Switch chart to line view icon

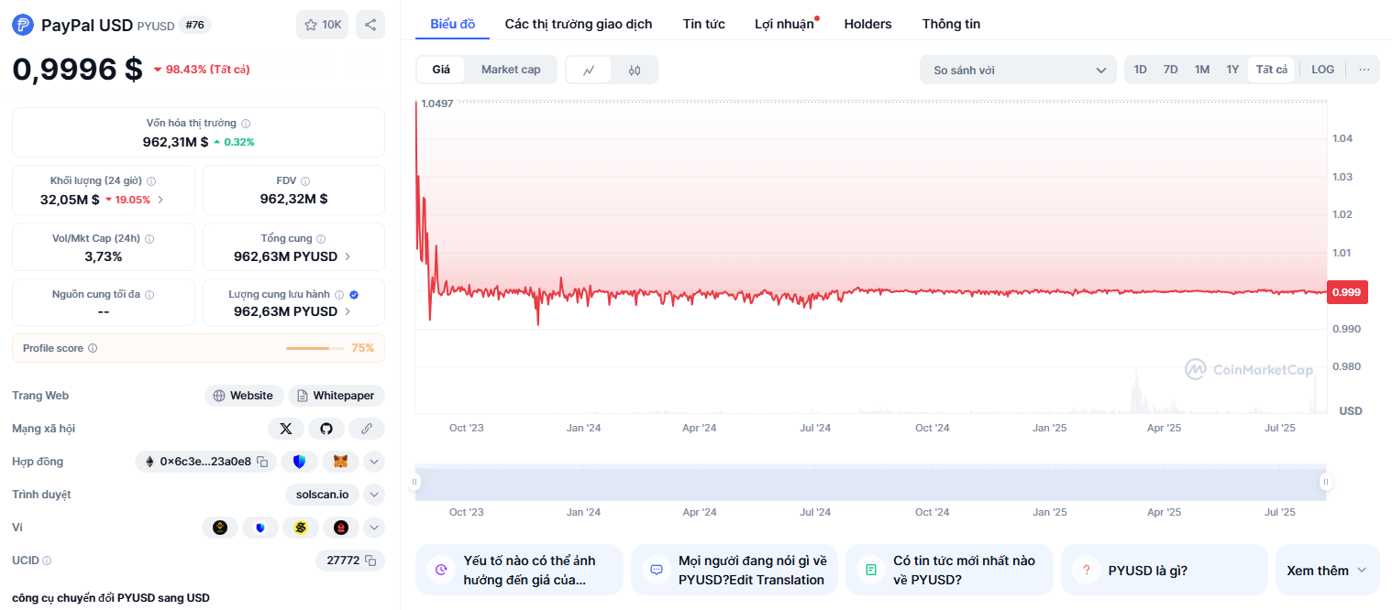[590, 70]
